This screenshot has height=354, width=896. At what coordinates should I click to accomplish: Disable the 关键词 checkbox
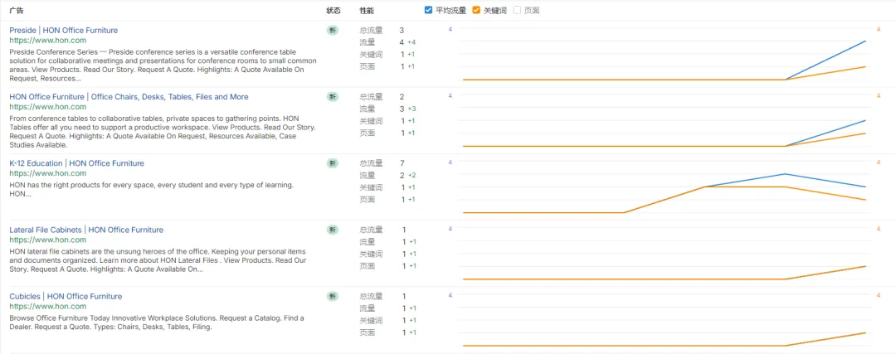click(x=476, y=10)
